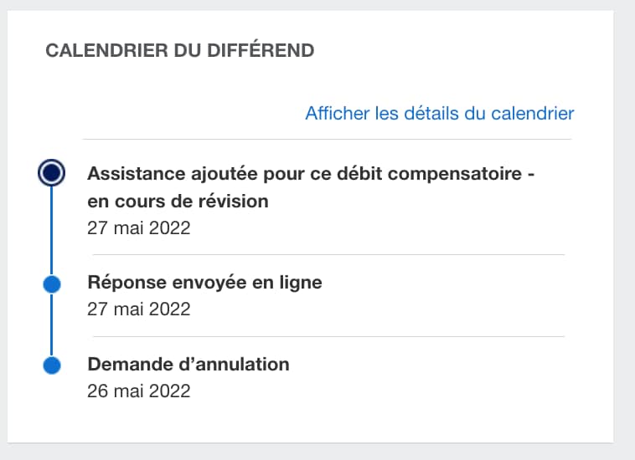Click the divider above "Demande d'annulation"

tap(327, 336)
